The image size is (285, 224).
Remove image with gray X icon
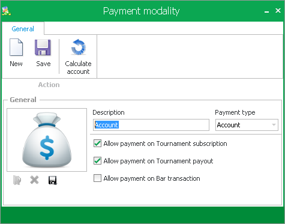(34, 180)
